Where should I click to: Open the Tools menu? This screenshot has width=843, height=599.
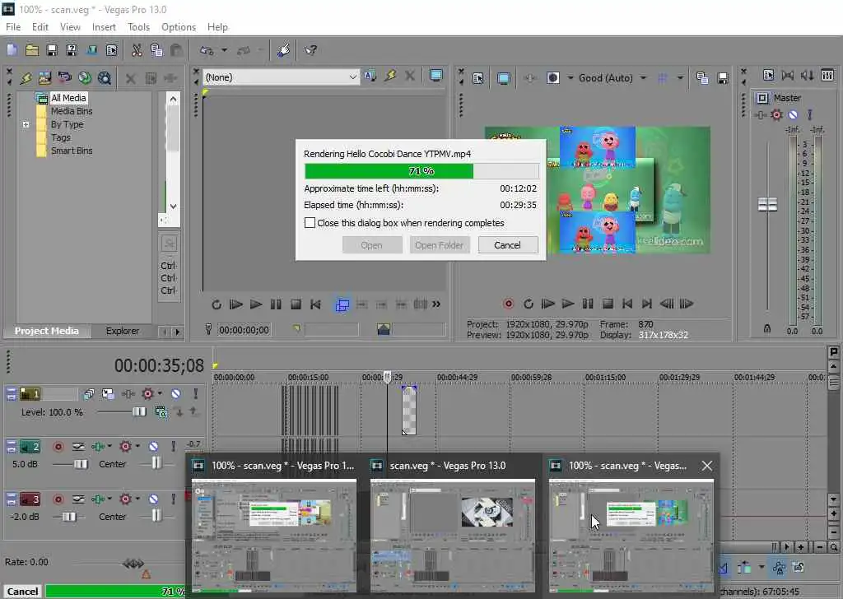click(x=138, y=27)
